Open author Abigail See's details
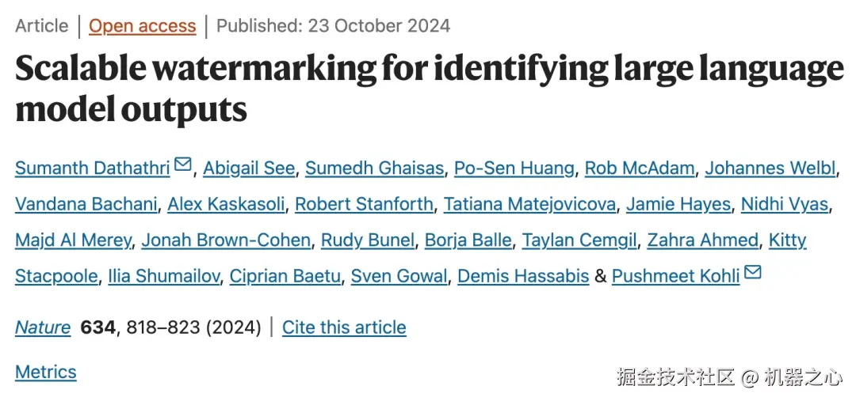Viewport: 856px width, 401px height. (249, 168)
